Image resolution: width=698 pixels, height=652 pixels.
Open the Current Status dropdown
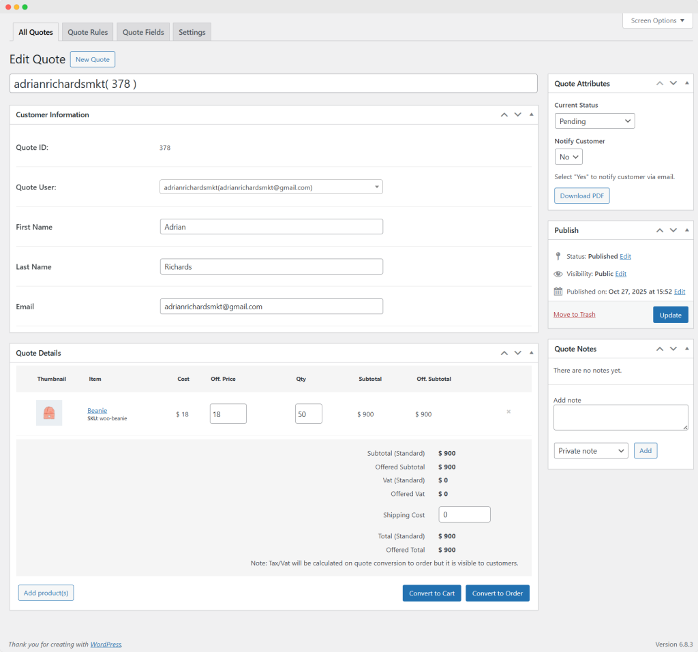click(594, 121)
